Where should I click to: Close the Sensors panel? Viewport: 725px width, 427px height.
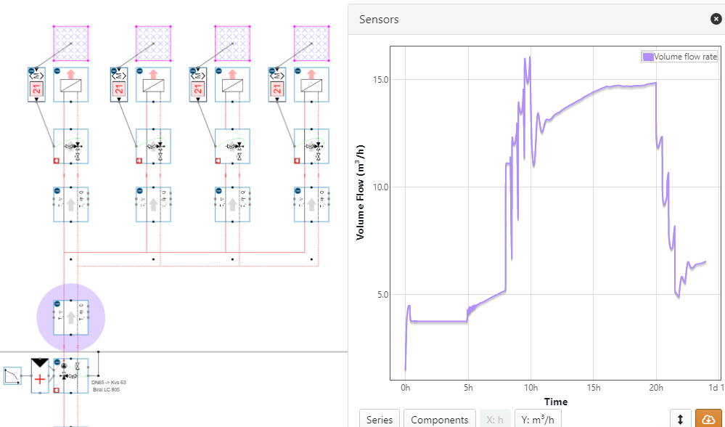716,20
